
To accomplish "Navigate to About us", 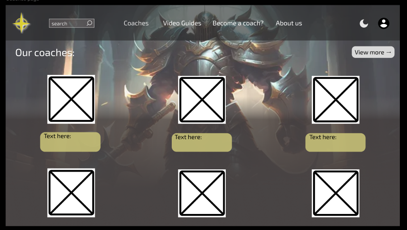I will (x=288, y=23).
